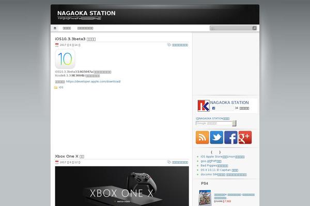The width and height of the screenshot is (310, 206).
Task: Focus the Google custom search field
Action: 214,123
